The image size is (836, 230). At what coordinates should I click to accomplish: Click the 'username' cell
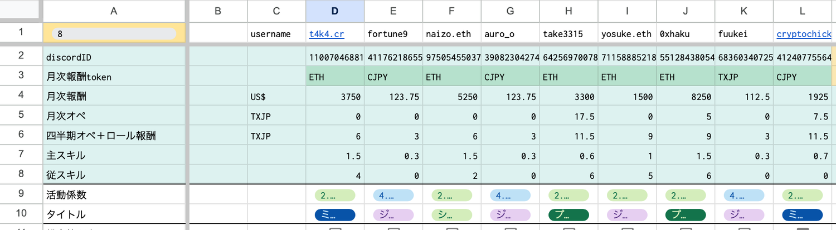point(276,34)
